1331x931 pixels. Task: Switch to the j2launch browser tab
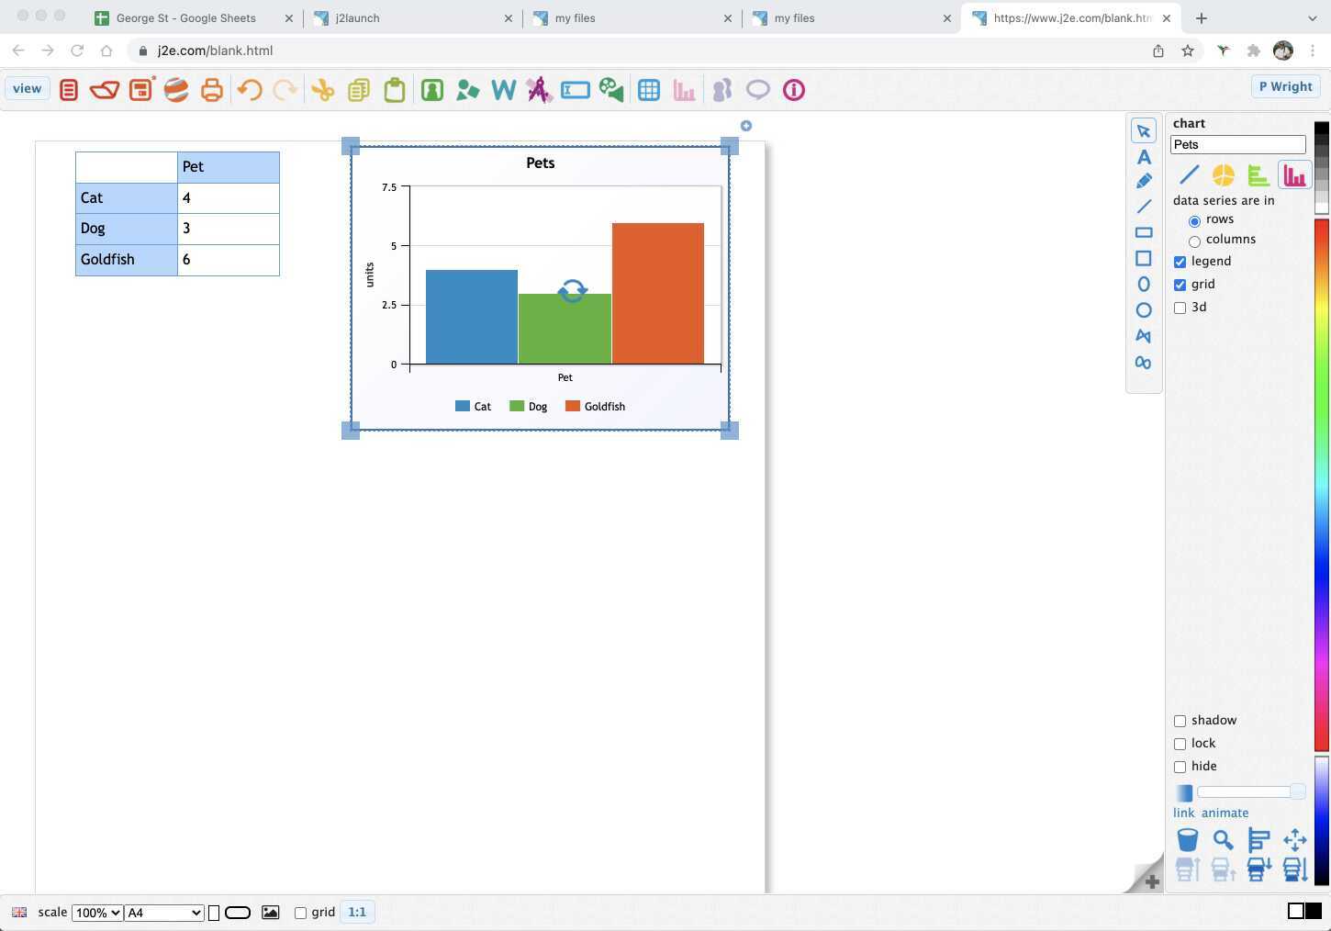(x=358, y=17)
